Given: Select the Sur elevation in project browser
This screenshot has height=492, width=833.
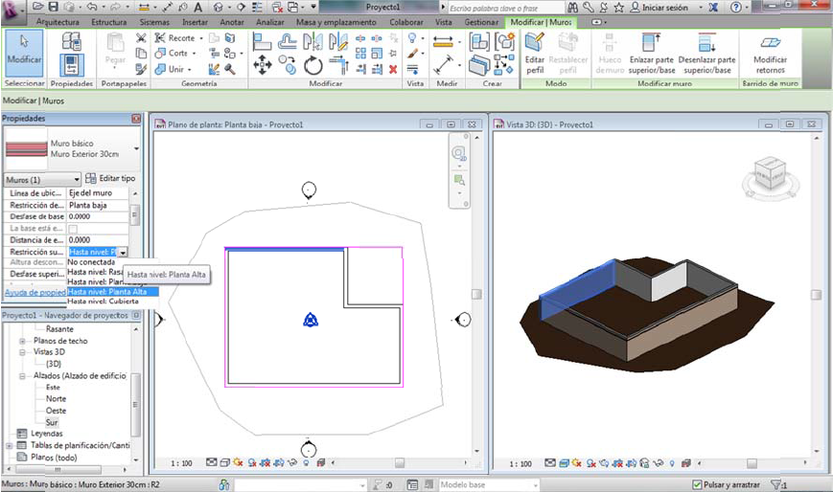Looking at the screenshot, I should coord(52,422).
